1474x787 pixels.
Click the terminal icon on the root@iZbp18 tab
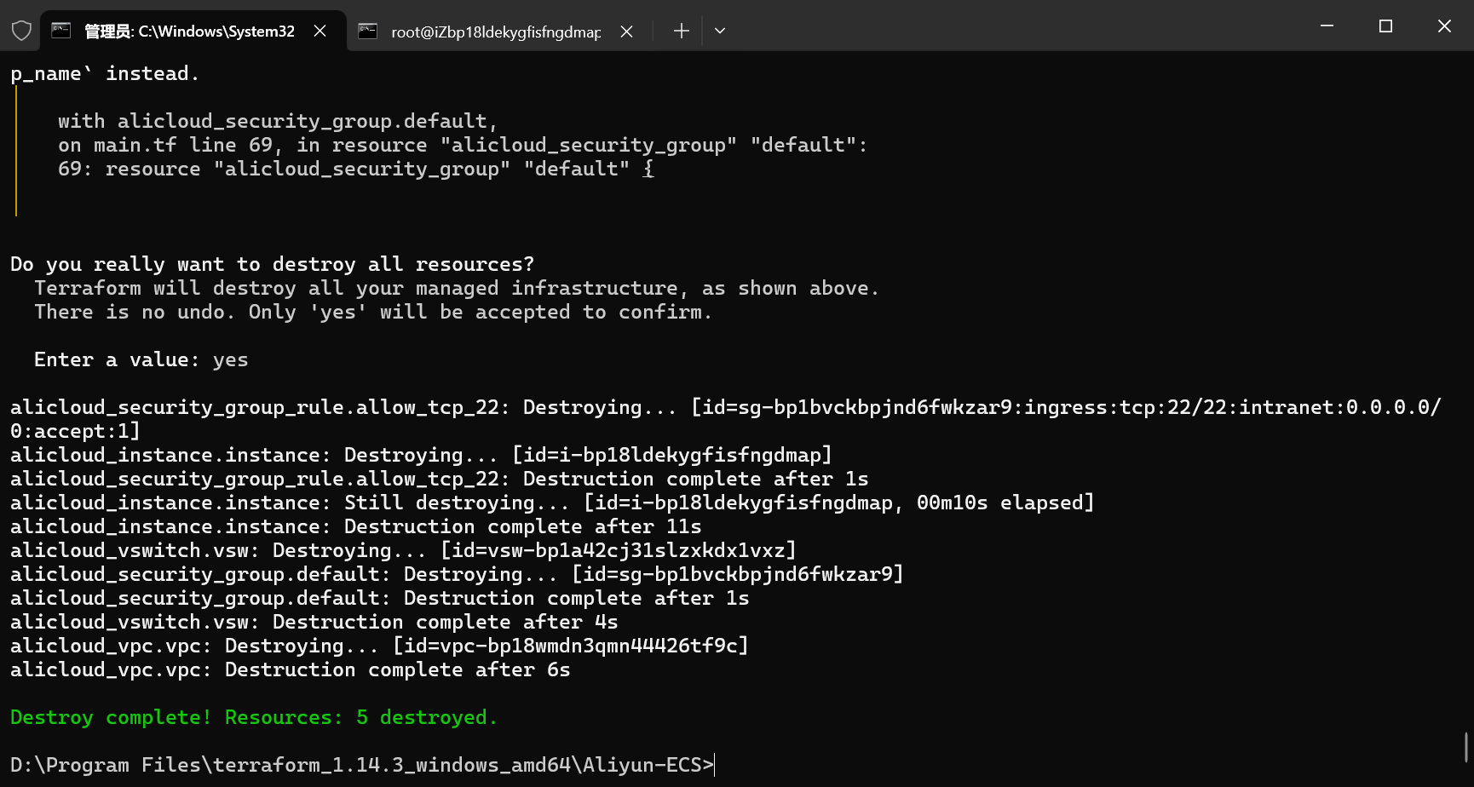368,32
